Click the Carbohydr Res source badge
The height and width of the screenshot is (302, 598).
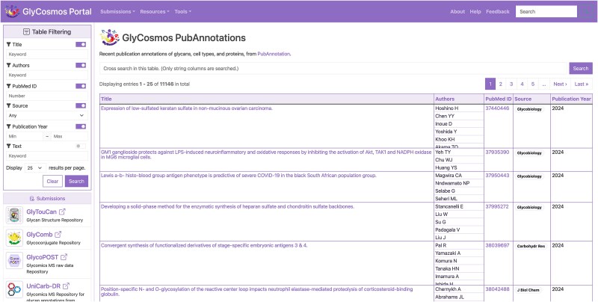tap(531, 246)
